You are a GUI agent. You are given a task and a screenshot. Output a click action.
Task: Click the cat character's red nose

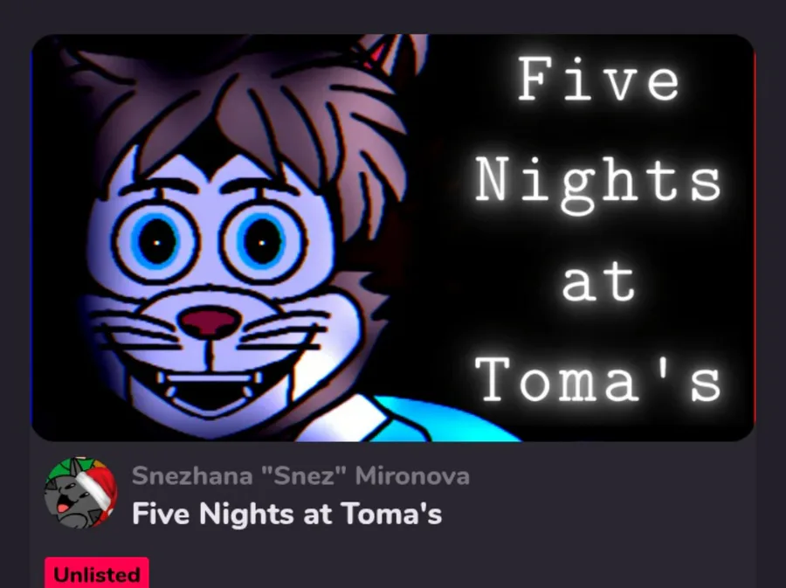(210, 322)
